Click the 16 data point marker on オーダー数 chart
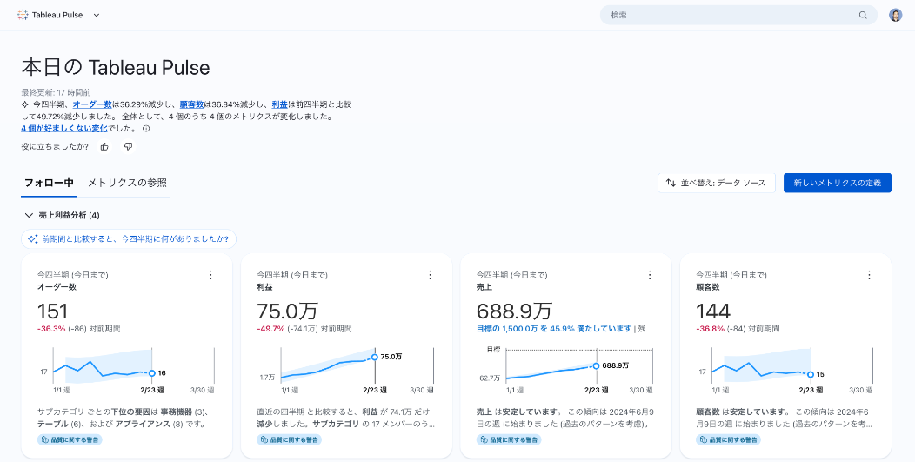Image resolution: width=915 pixels, height=462 pixels. (151, 372)
